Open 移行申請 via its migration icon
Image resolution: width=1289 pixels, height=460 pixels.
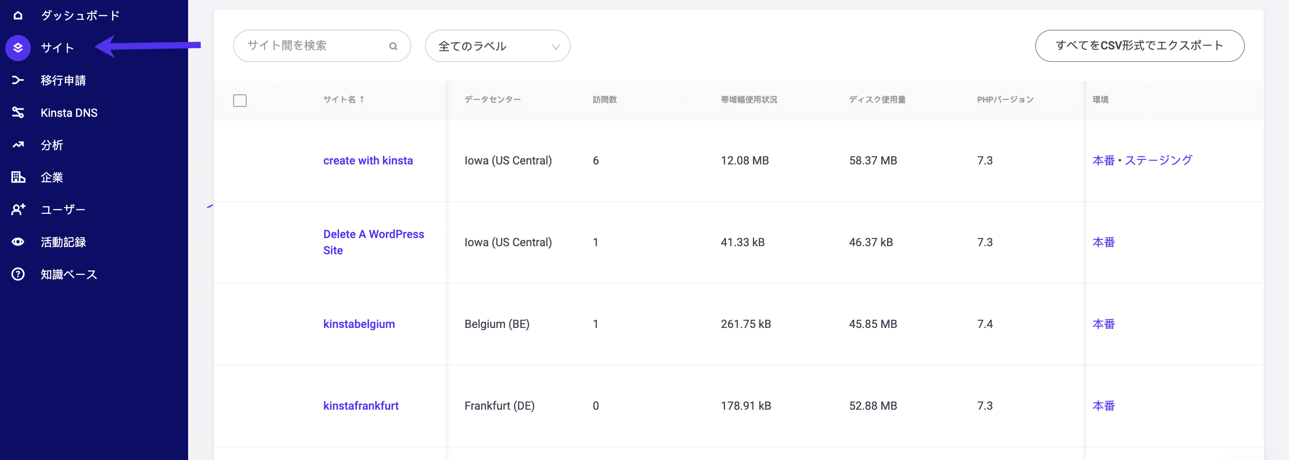pyautogui.click(x=18, y=80)
